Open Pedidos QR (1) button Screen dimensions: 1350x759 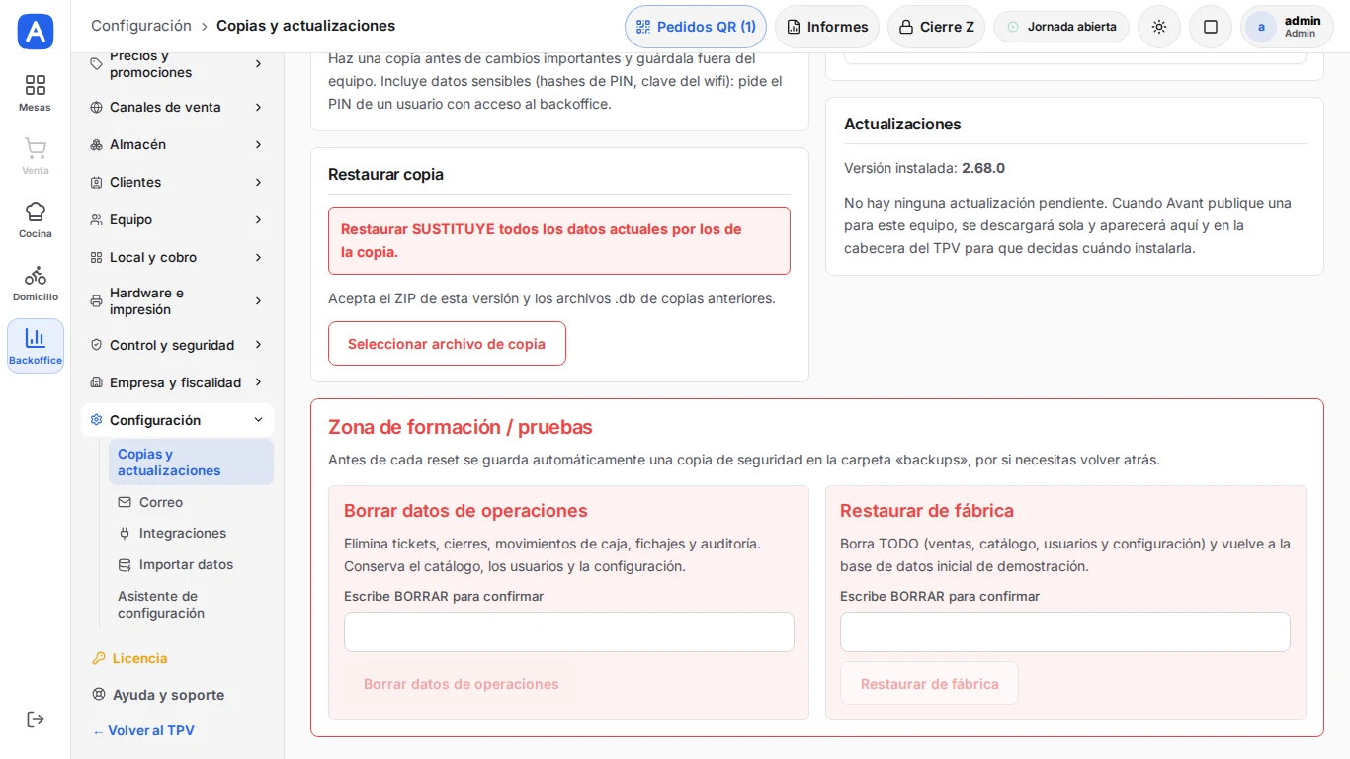[696, 27]
